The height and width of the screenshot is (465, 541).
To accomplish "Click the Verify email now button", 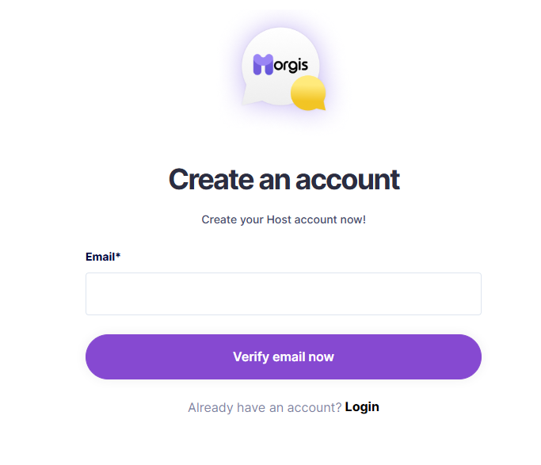I will coord(284,356).
